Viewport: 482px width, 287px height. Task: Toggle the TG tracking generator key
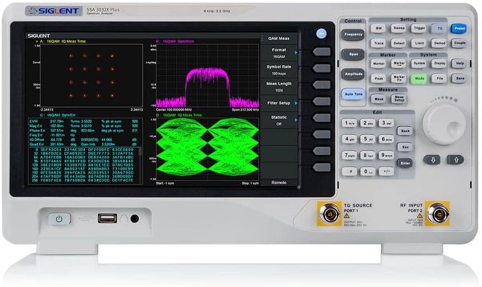pyautogui.click(x=440, y=28)
